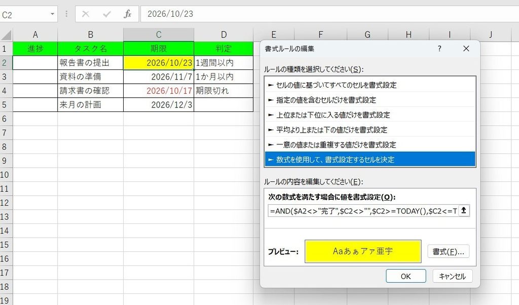
Task: Click the formula bar three-dot handle
Action: tap(66, 14)
